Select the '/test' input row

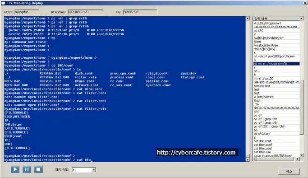click(x=276, y=100)
